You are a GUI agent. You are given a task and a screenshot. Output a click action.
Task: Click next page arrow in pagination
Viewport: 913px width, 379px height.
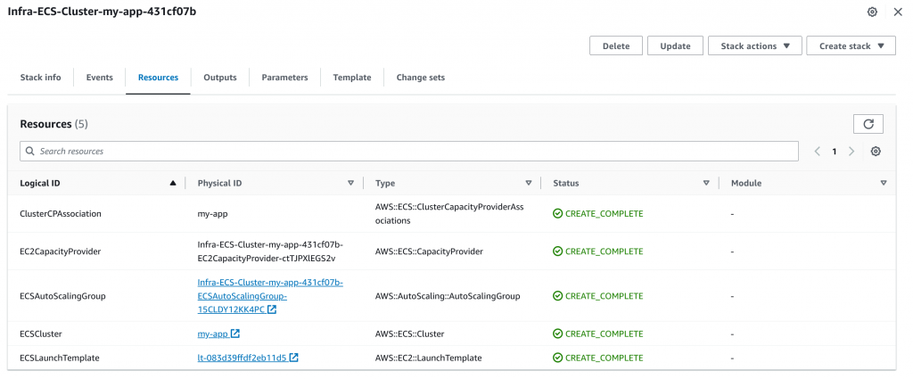tap(851, 152)
